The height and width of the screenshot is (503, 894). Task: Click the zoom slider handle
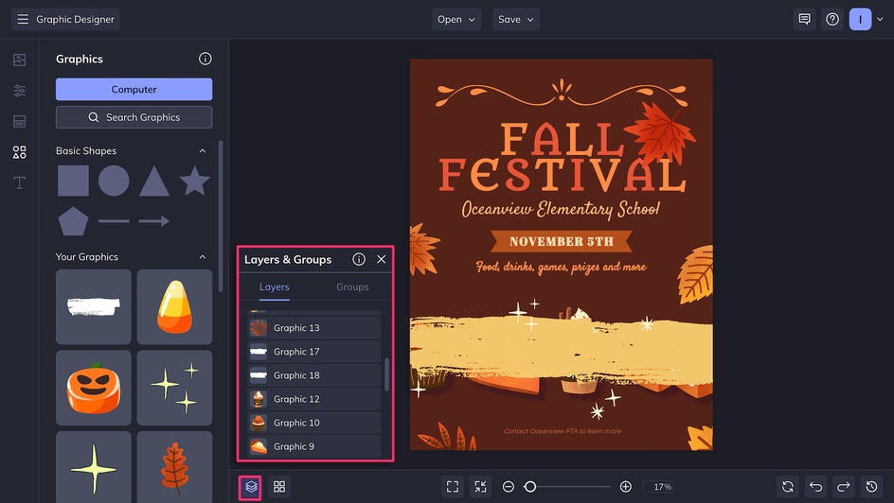pyautogui.click(x=530, y=486)
